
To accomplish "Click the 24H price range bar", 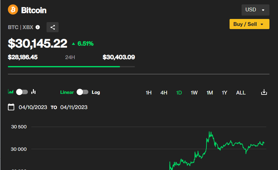I will (71, 67).
